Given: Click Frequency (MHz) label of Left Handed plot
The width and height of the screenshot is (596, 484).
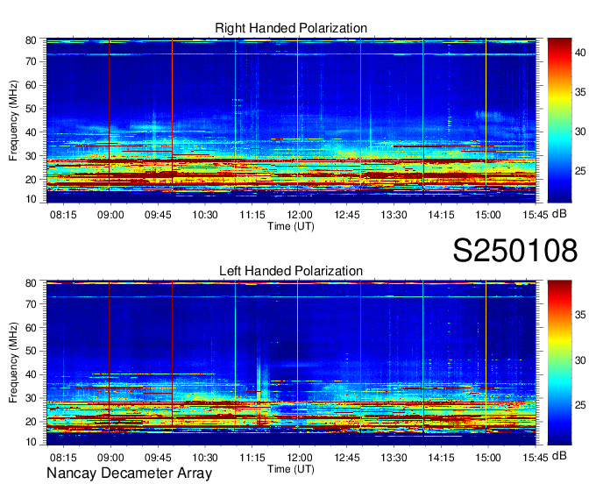Looking at the screenshot, I should coord(13,363).
